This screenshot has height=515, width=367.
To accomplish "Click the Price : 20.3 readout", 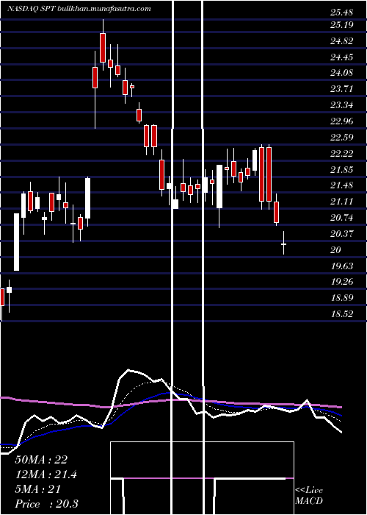I will click(x=47, y=504).
